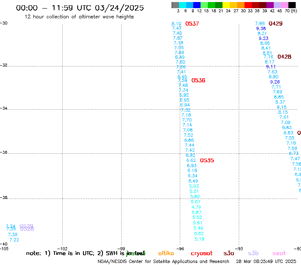Click the '70 (ft)' legend scale label

click(291, 11)
